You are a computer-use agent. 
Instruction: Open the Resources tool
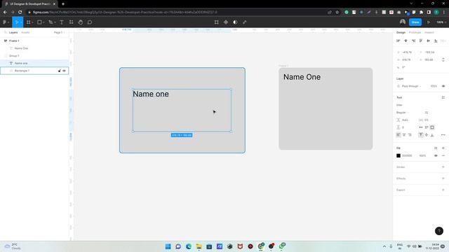pyautogui.click(x=71, y=22)
